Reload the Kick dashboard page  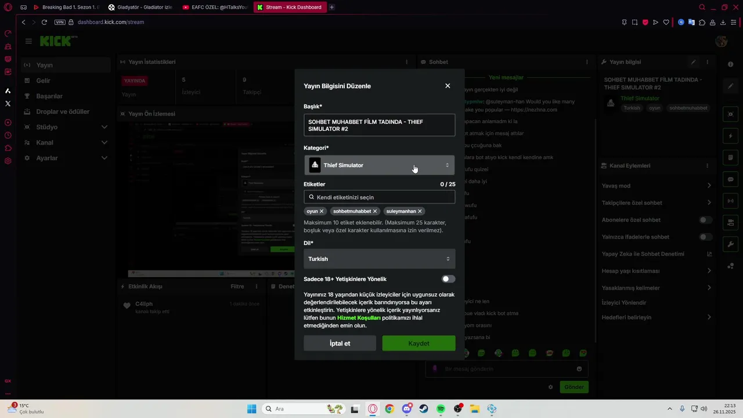click(44, 22)
